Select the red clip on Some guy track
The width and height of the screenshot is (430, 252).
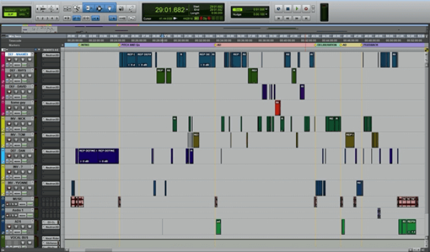[x=278, y=108]
